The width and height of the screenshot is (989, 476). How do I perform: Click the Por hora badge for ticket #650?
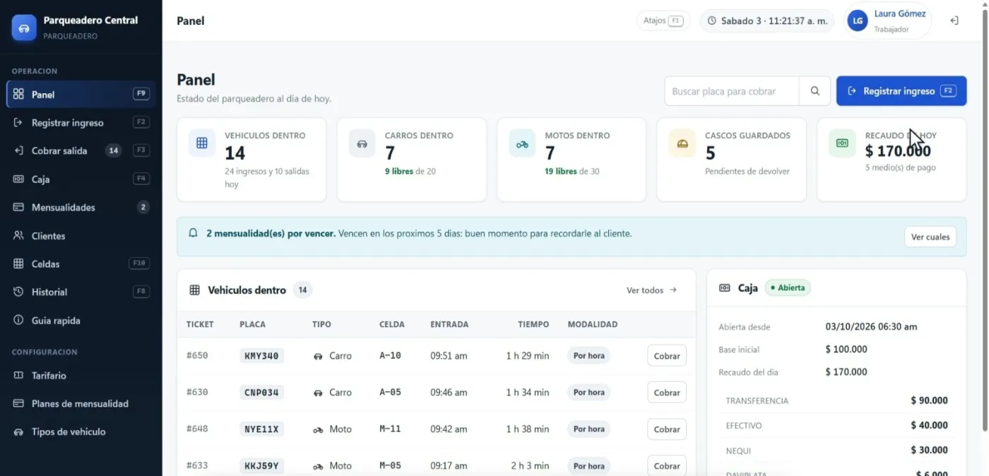tap(588, 356)
